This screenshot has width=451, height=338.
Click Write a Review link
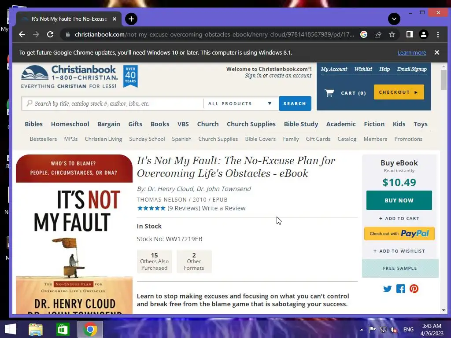(223, 208)
